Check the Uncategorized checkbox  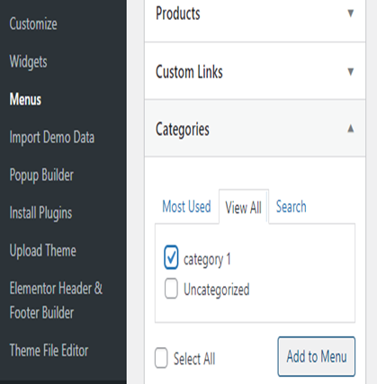pyautogui.click(x=171, y=289)
